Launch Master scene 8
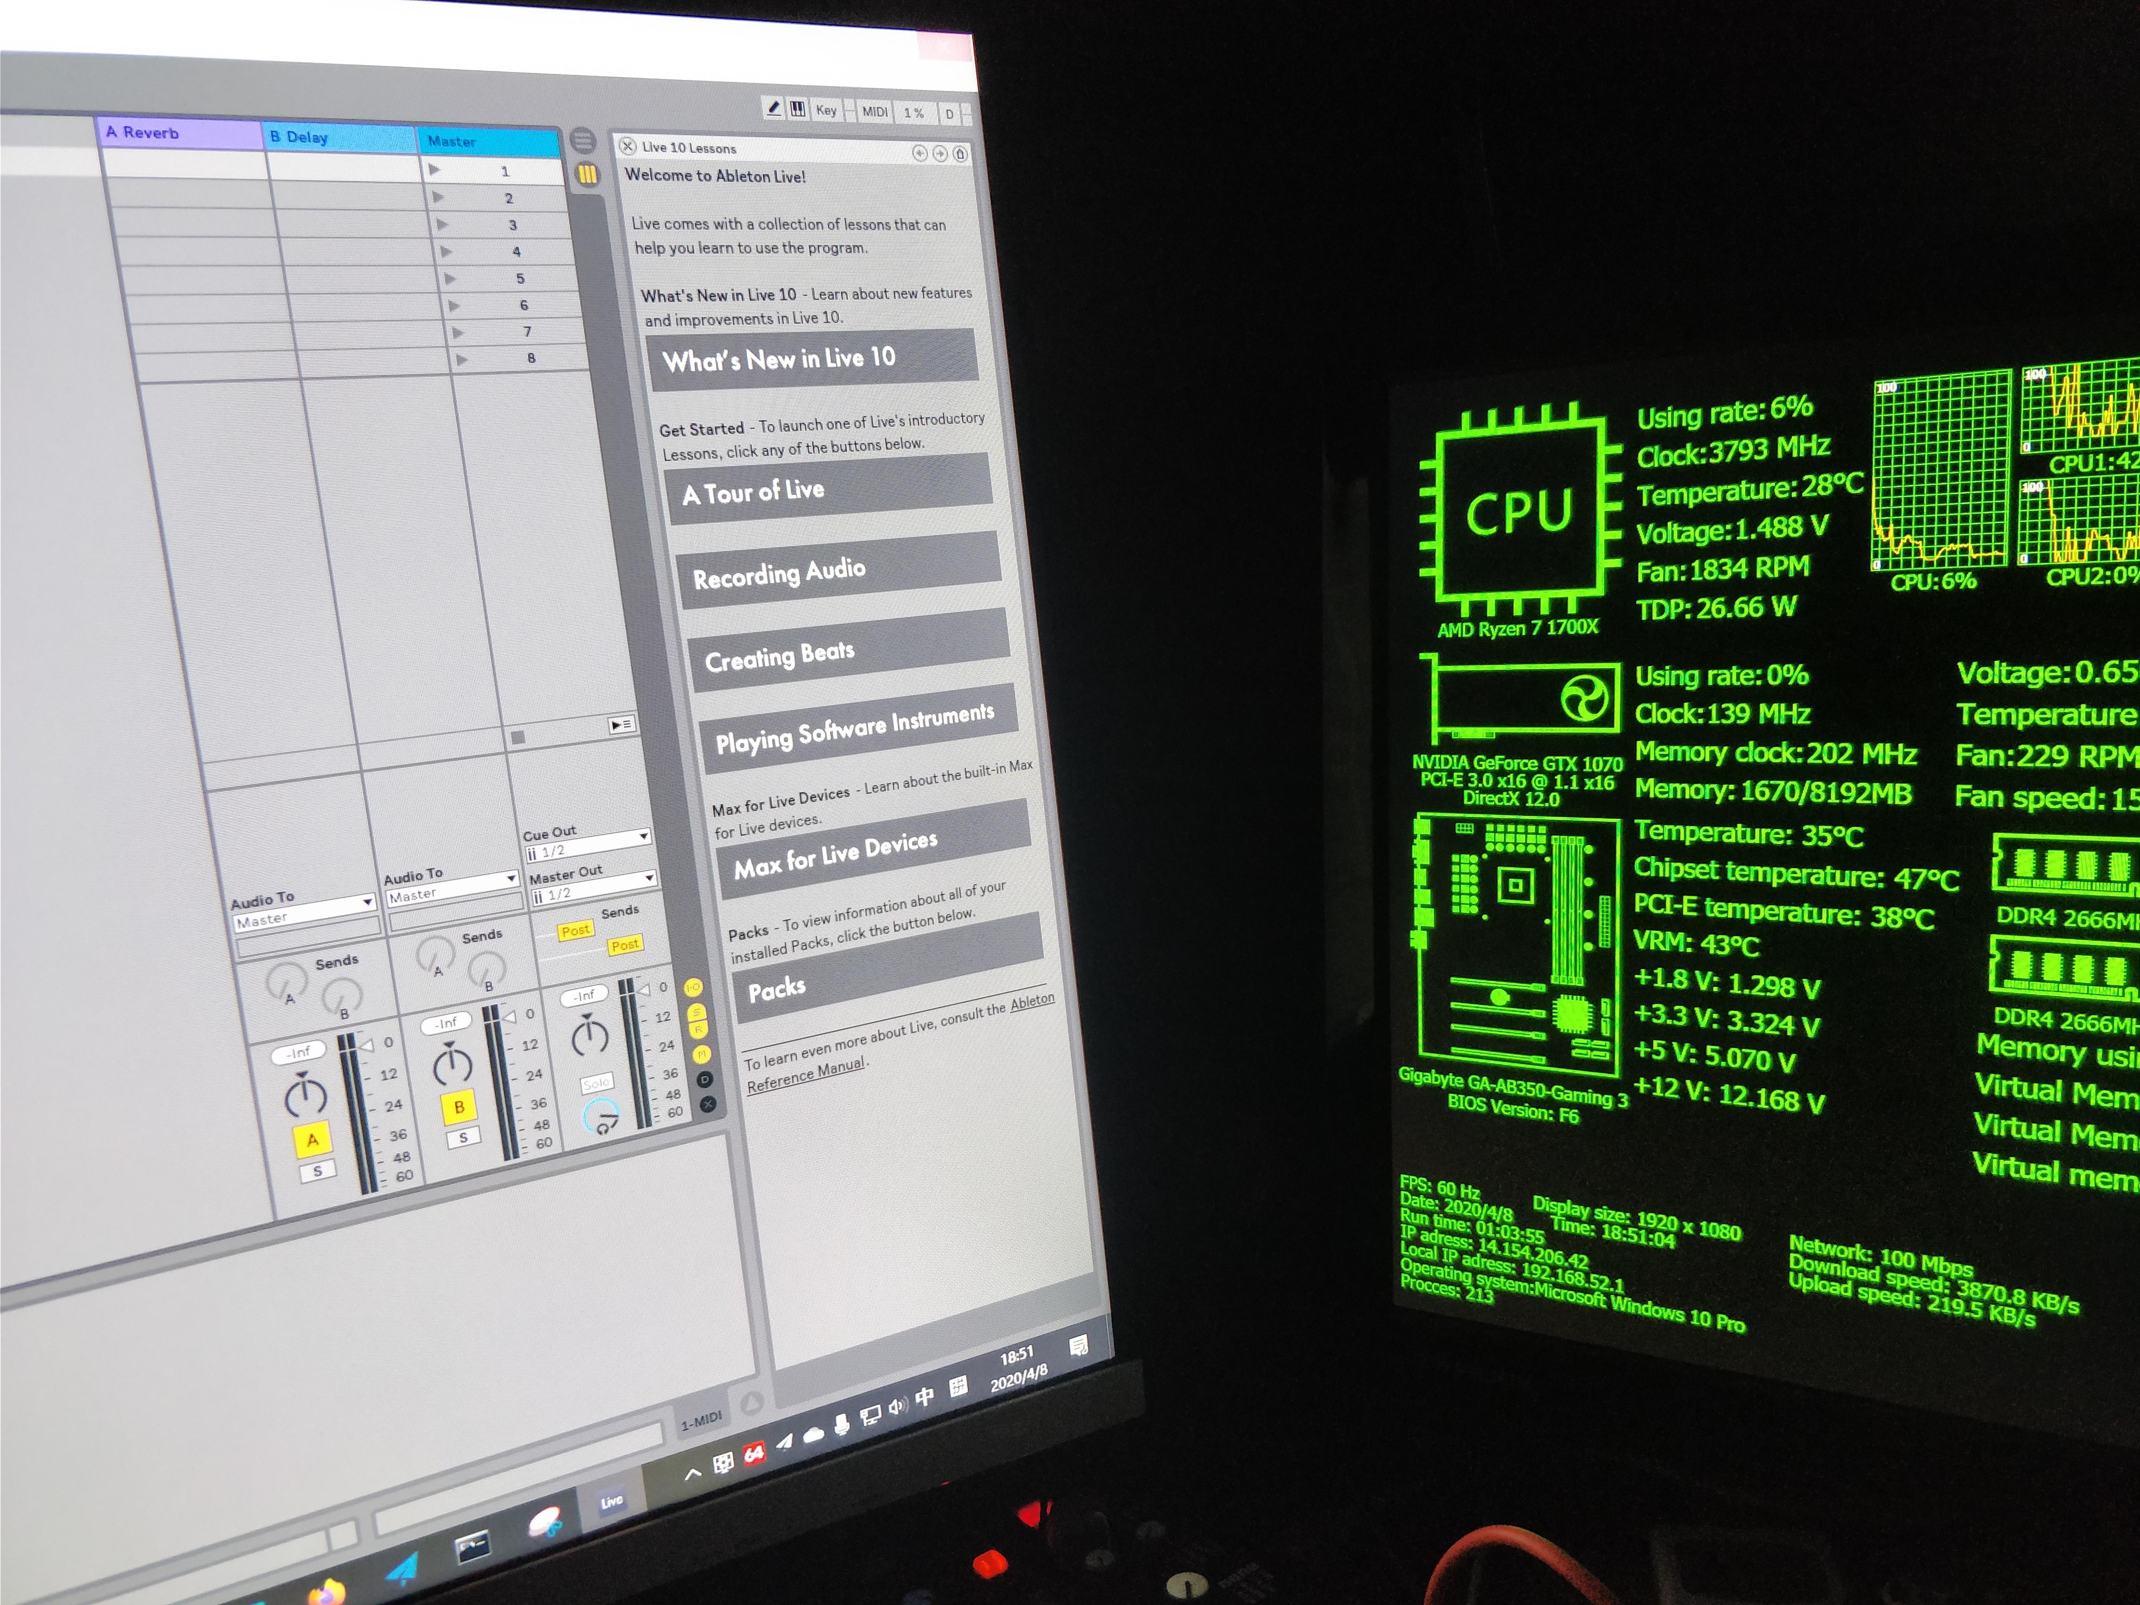Viewport: 2140px width, 1605px height. pos(462,359)
